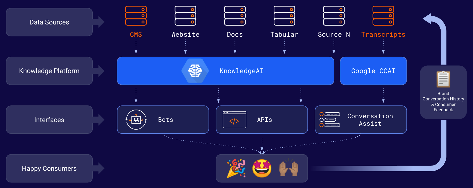Click the Transcripts server stack icon

click(x=383, y=16)
